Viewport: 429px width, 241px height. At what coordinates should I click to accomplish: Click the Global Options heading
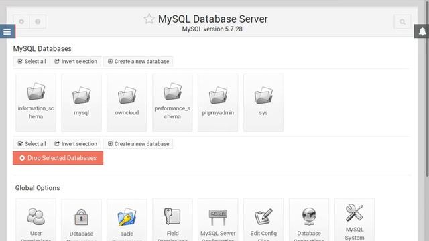[38, 188]
